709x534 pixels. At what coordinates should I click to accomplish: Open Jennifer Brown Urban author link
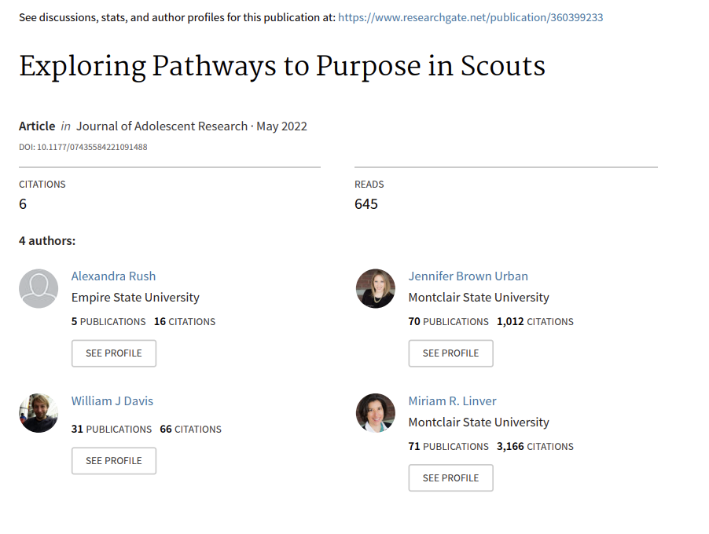point(468,276)
